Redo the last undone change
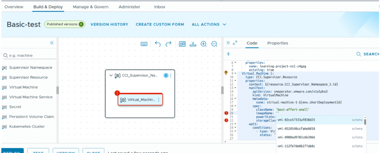The height and width of the screenshot is (153, 380). [168, 44]
